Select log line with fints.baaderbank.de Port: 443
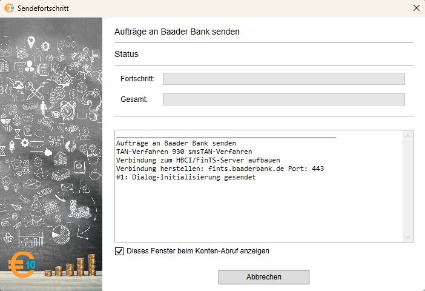This screenshot has height=291, width=425. click(x=220, y=169)
